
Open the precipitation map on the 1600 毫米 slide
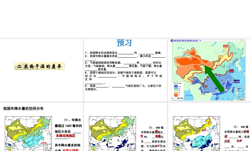(x=28, y=134)
